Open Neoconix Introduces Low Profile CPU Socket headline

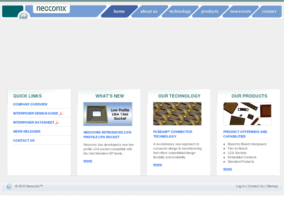click(107, 135)
